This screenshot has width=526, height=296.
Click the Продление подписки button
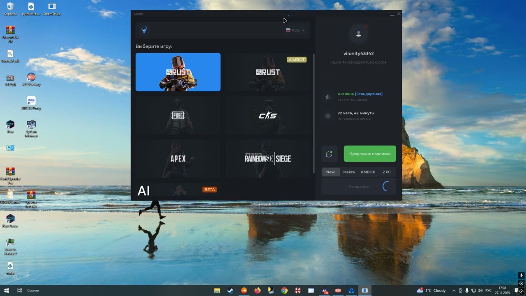(x=370, y=154)
